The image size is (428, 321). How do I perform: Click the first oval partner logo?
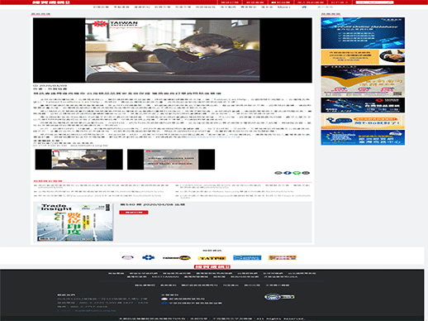pos(127,257)
